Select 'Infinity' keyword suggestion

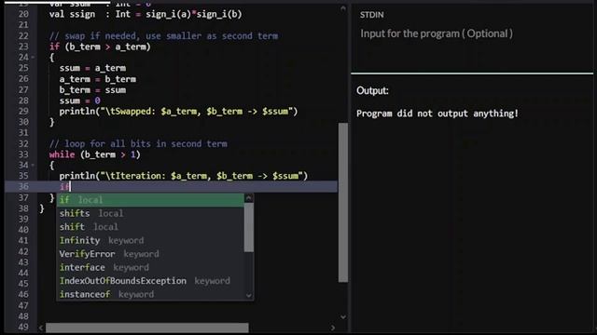tap(150, 240)
